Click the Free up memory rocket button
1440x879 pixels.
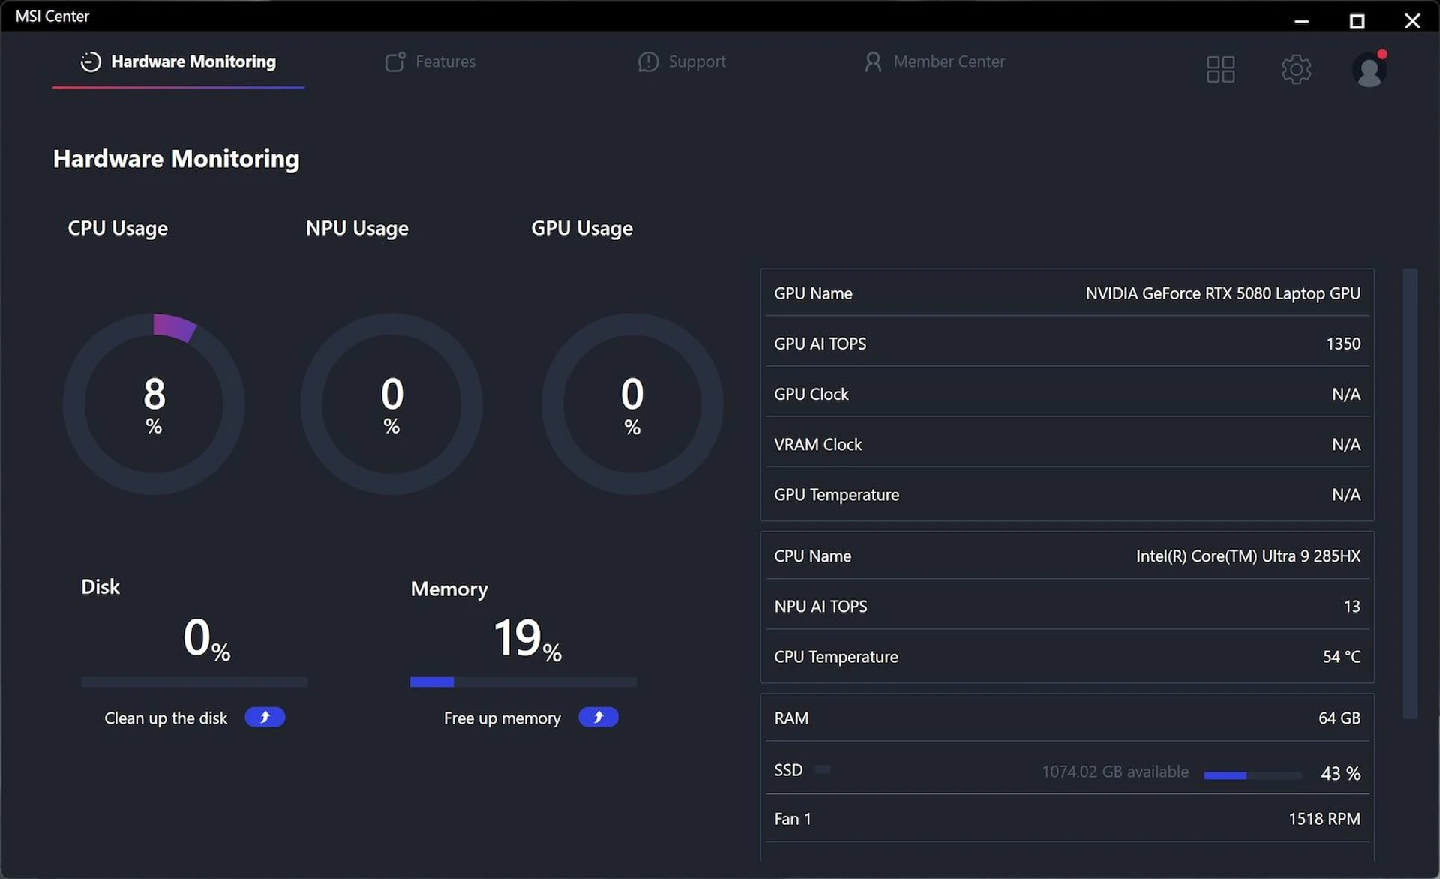pyautogui.click(x=598, y=718)
